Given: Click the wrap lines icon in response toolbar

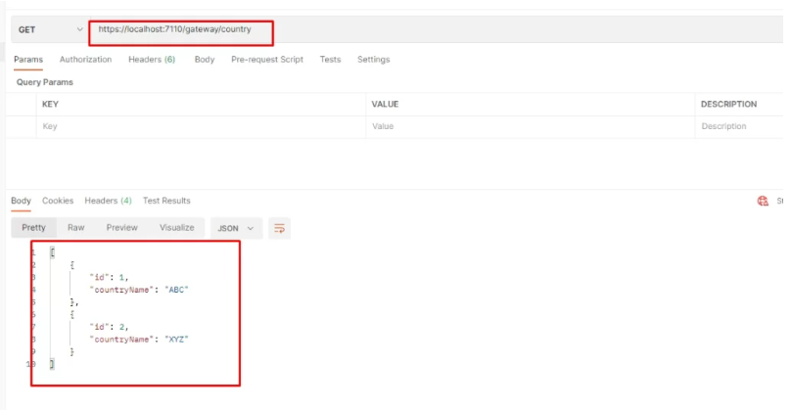Looking at the screenshot, I should tap(279, 228).
